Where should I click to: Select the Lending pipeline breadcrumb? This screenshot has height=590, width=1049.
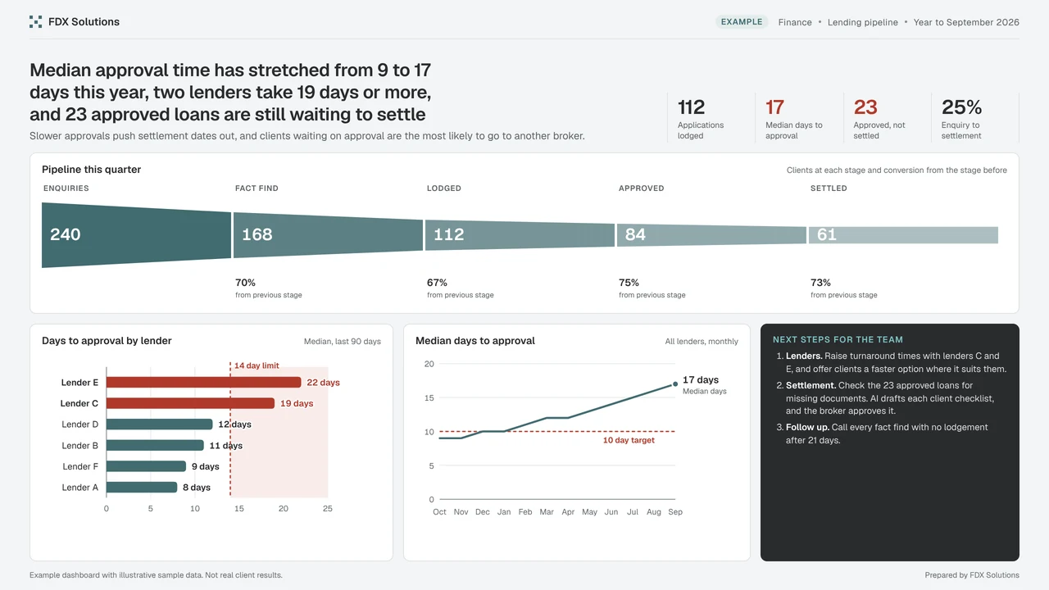coord(862,22)
